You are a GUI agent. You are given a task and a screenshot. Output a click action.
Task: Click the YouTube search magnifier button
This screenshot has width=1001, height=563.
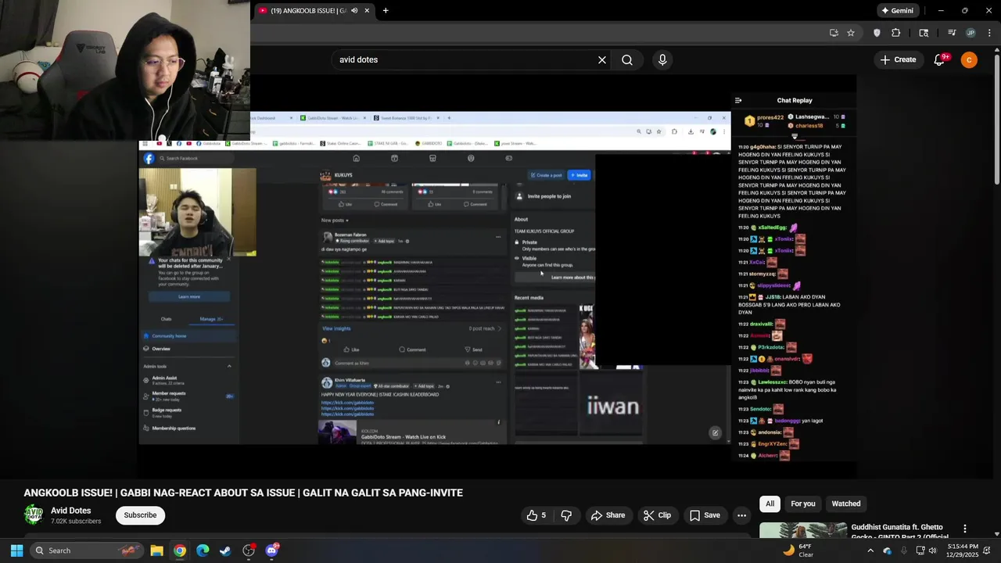(x=627, y=59)
